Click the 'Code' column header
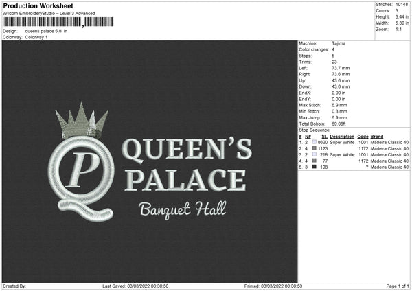This screenshot has height=291, width=412. click(363, 137)
